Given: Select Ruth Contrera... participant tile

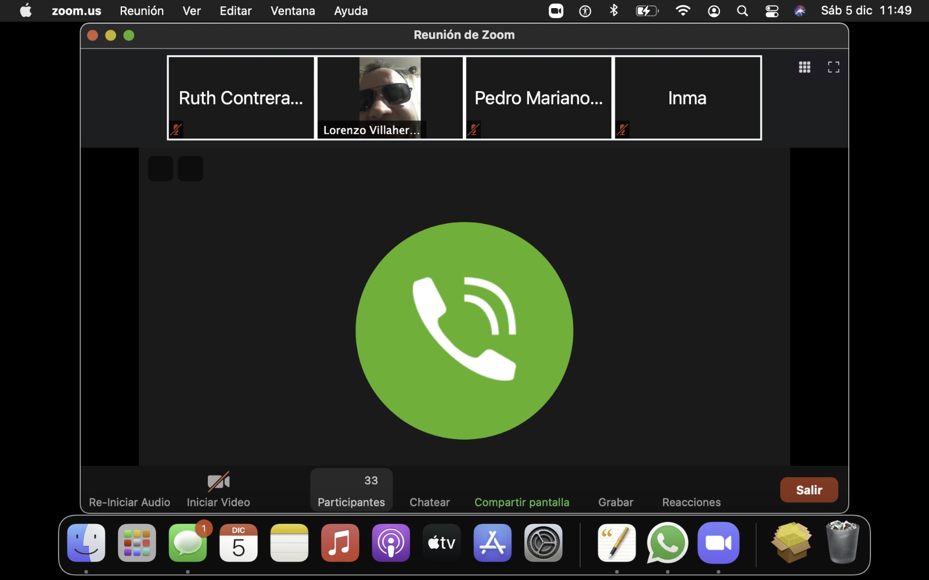Looking at the screenshot, I should (241, 97).
